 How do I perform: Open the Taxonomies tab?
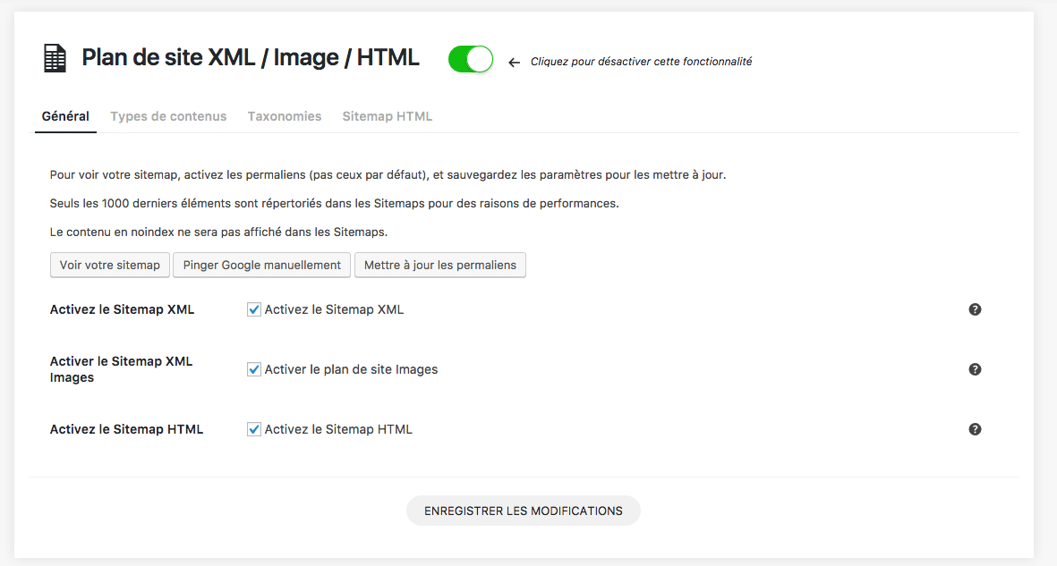click(x=285, y=116)
